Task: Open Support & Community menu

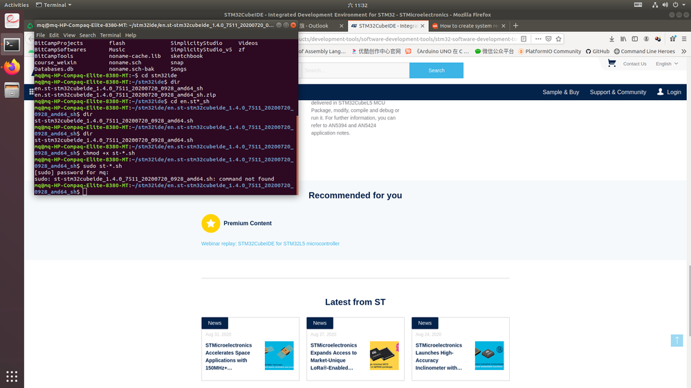Action: pos(618,92)
